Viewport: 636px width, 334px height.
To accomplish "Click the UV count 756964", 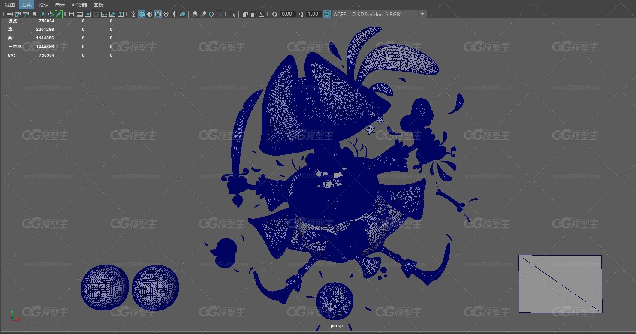I will tap(46, 55).
